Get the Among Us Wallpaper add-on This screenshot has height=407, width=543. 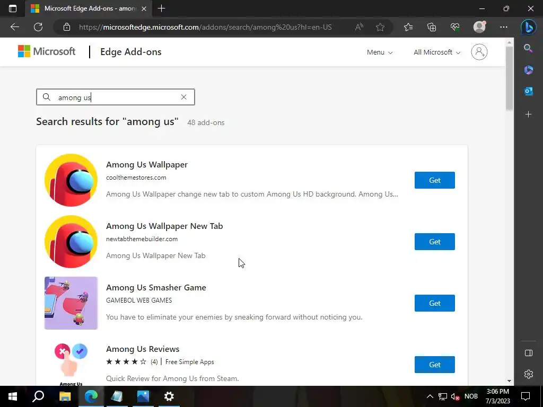pos(435,180)
